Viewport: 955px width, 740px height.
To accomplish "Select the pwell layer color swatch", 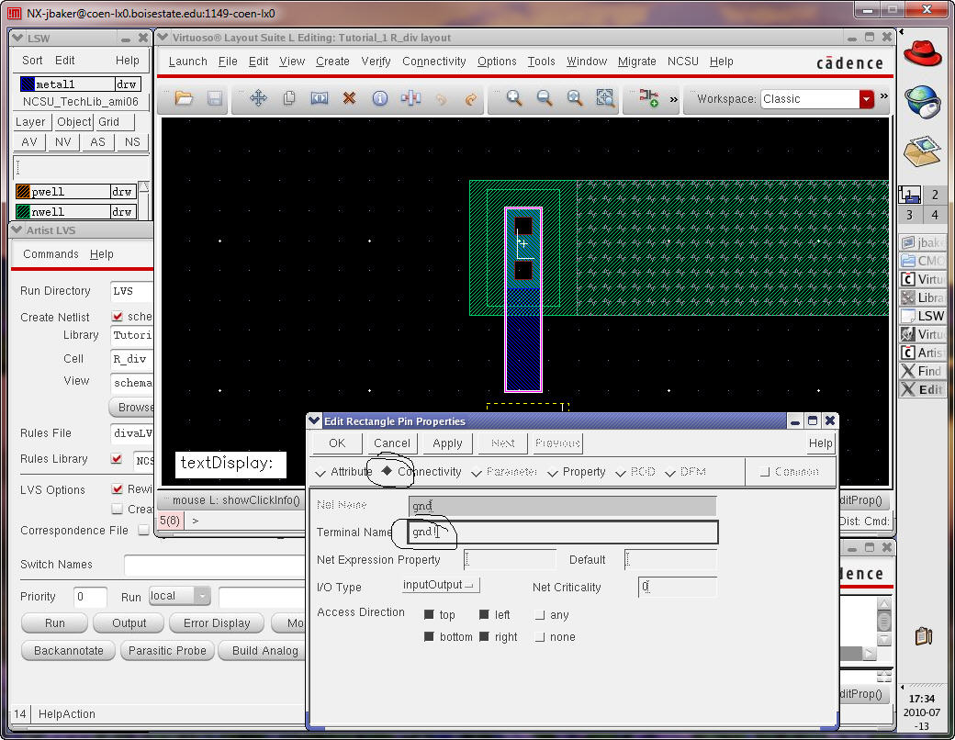I will 24,193.
